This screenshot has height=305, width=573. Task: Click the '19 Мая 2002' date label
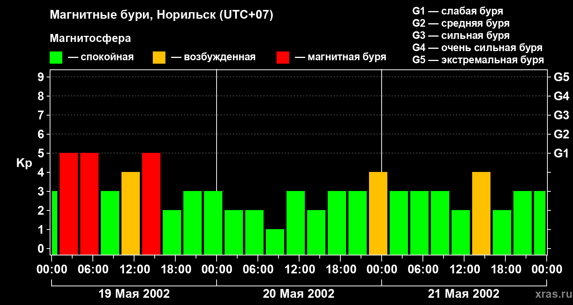pyautogui.click(x=134, y=294)
